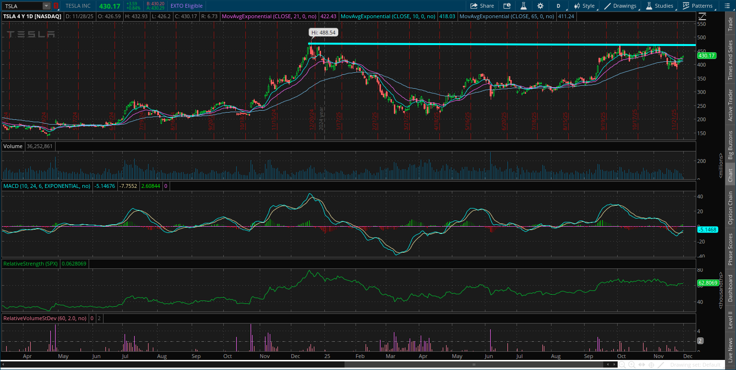The width and height of the screenshot is (736, 370).
Task: Click the red link color number 1 icon
Action: tap(56, 6)
